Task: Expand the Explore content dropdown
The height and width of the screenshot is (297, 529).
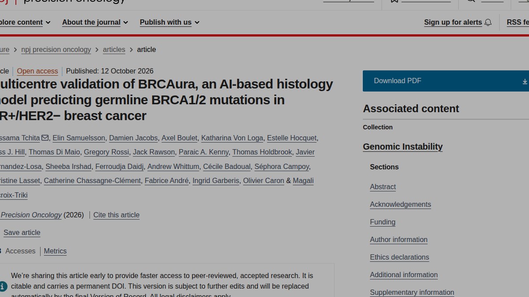Action: pos(25,22)
